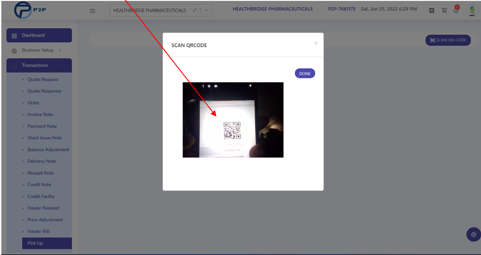Open Quote Response
The image size is (481, 255).
click(x=44, y=91)
